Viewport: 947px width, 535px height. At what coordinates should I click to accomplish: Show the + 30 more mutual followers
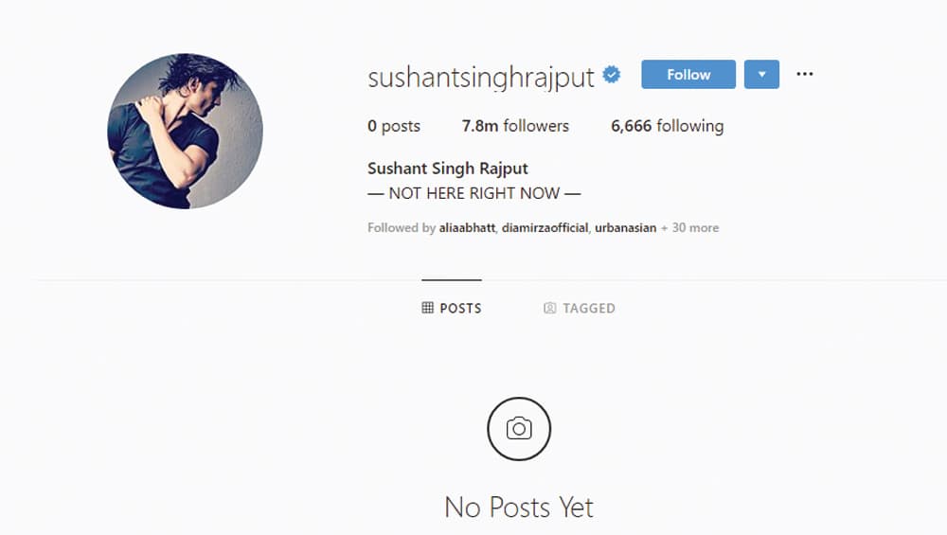click(689, 227)
